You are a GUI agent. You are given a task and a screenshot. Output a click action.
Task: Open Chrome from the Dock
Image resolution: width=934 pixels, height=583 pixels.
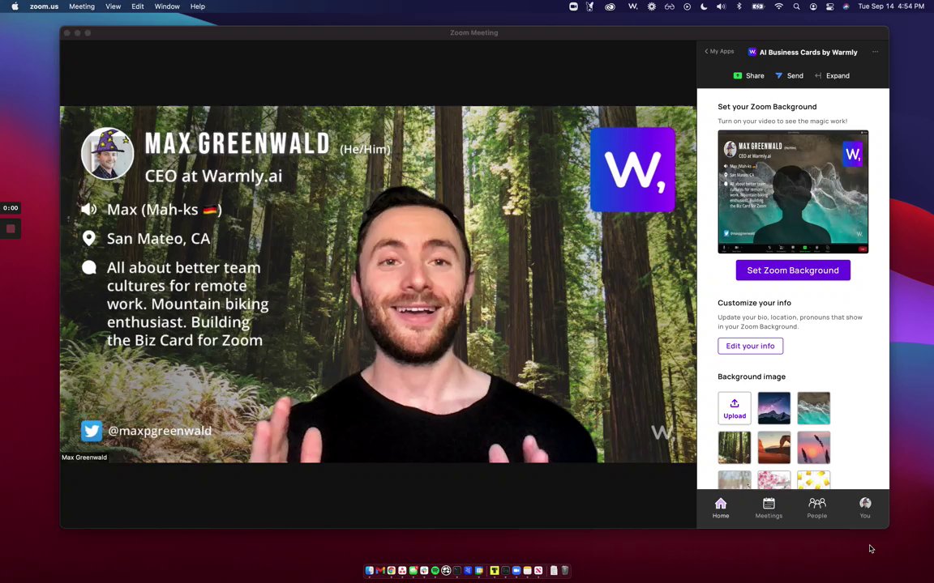392,571
